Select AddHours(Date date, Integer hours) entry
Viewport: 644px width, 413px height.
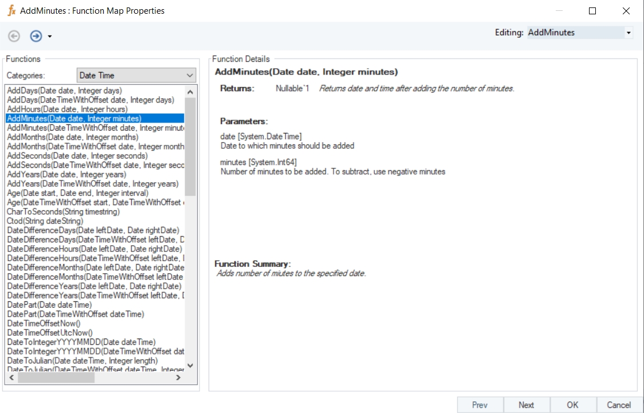click(67, 109)
